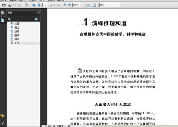Click the zoom out minus button
This screenshot has width=178, height=127.
65,5
